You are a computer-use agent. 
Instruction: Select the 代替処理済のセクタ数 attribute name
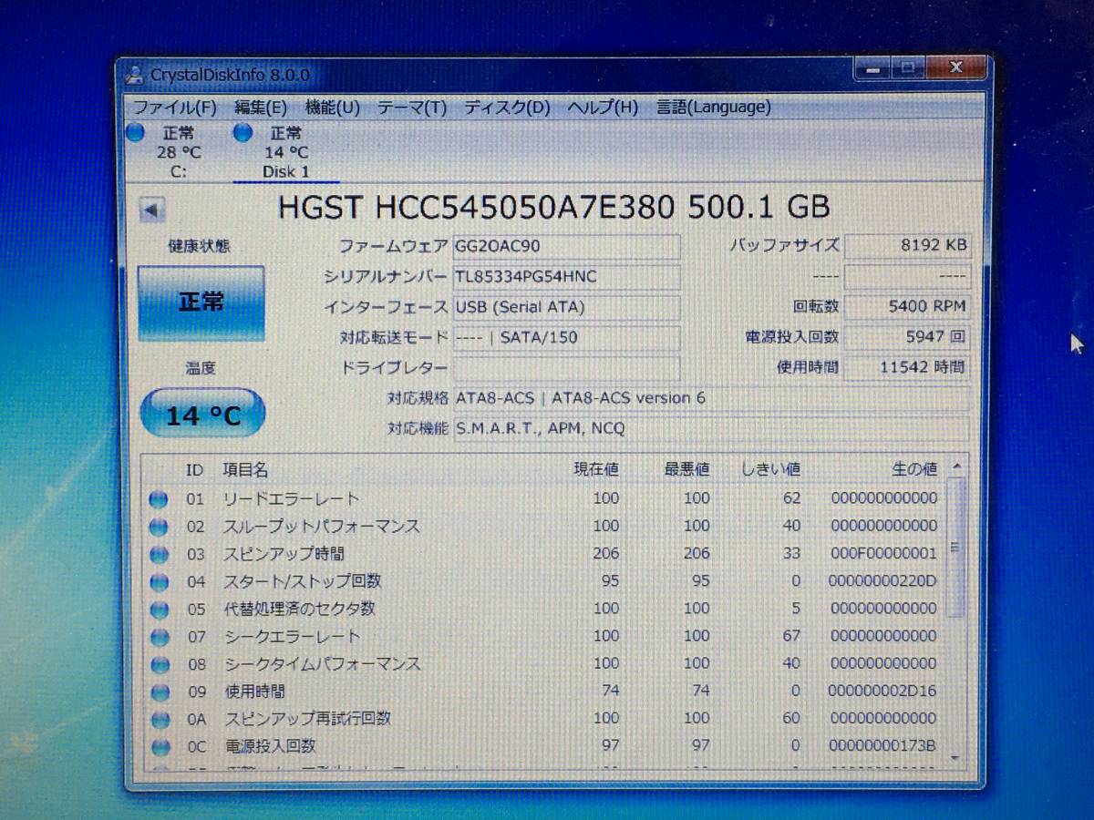click(x=300, y=609)
